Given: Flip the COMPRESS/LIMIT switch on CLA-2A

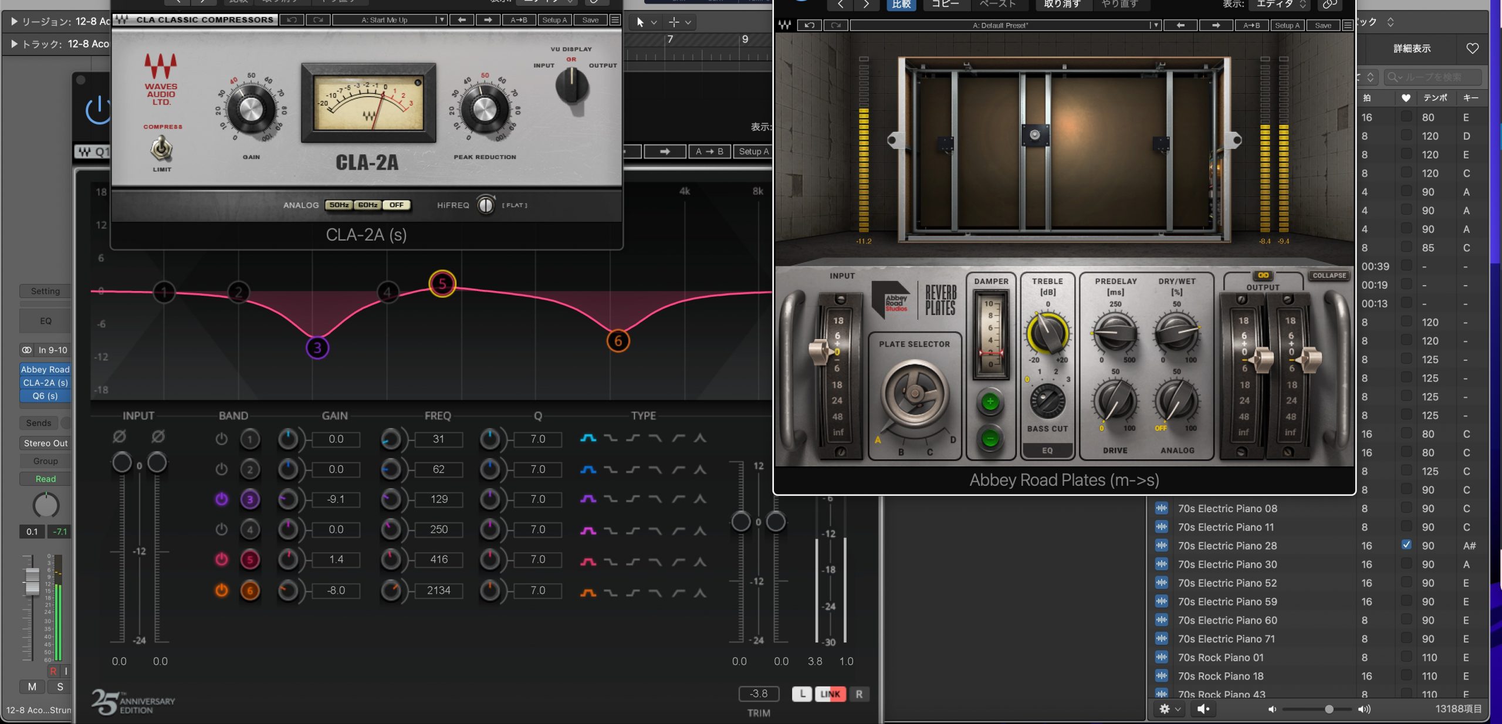Looking at the screenshot, I should [x=161, y=148].
